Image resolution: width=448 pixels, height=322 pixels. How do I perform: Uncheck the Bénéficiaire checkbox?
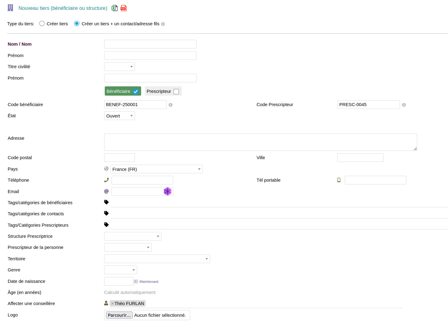[136, 91]
